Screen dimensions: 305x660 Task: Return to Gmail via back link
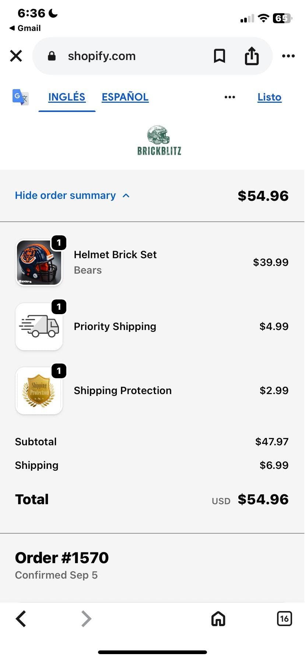tap(25, 28)
